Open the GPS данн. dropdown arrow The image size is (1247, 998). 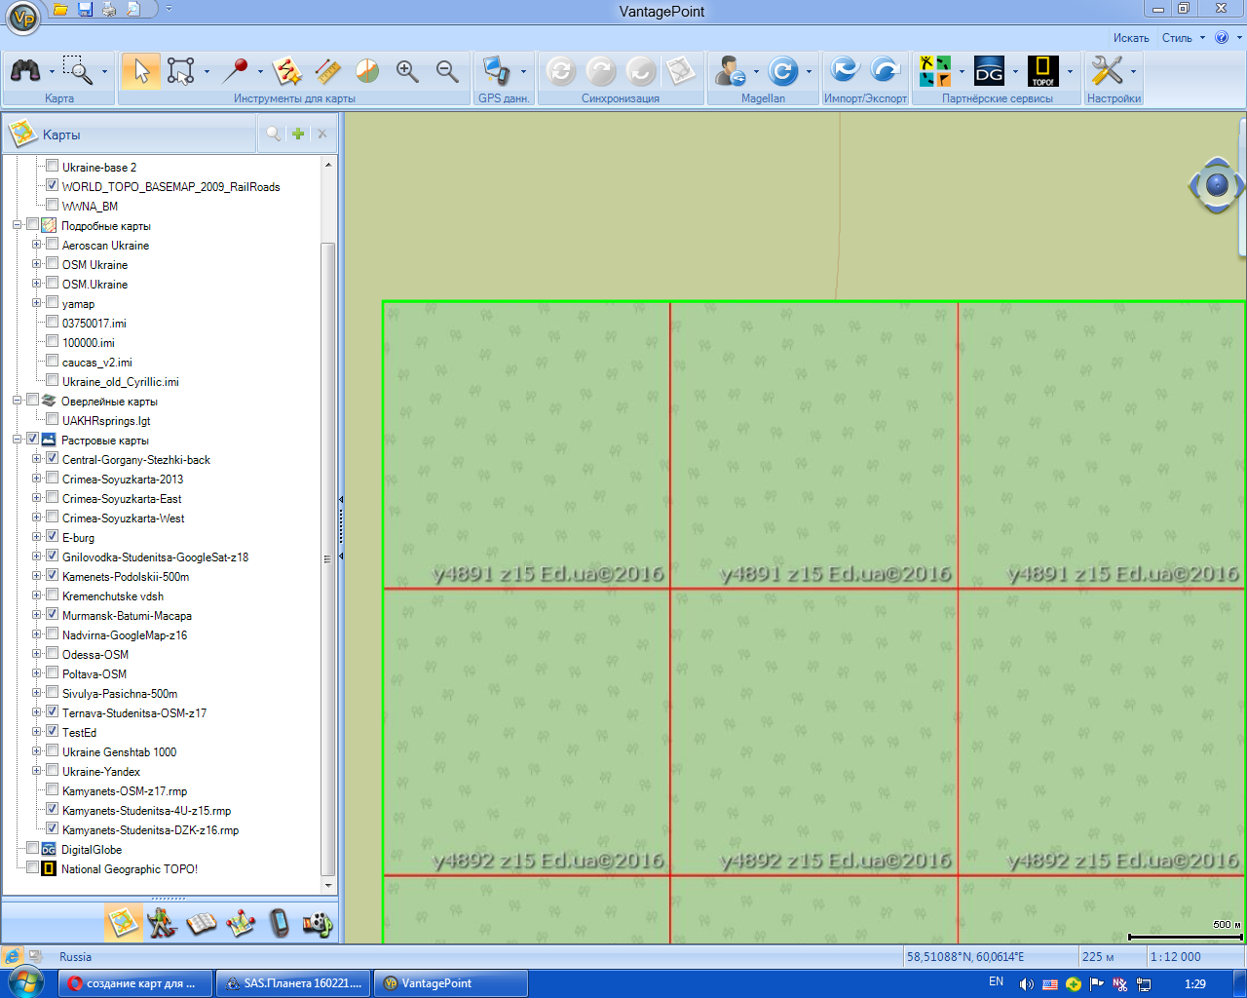(523, 71)
